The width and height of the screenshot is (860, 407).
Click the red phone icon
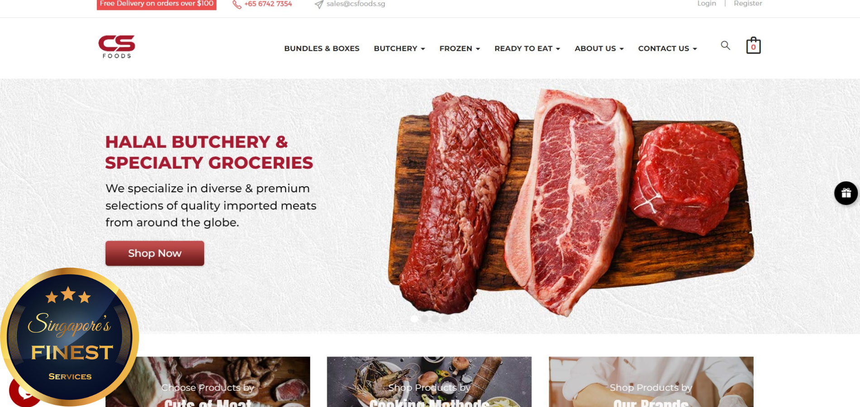click(237, 5)
